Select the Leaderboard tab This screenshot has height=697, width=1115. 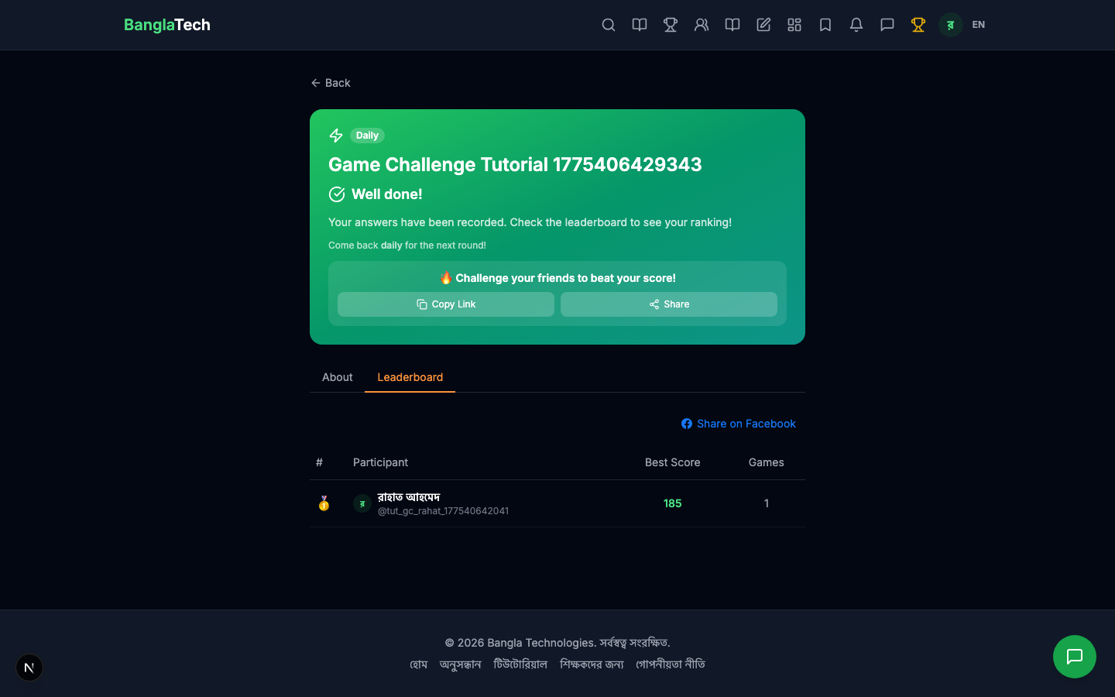(410, 377)
